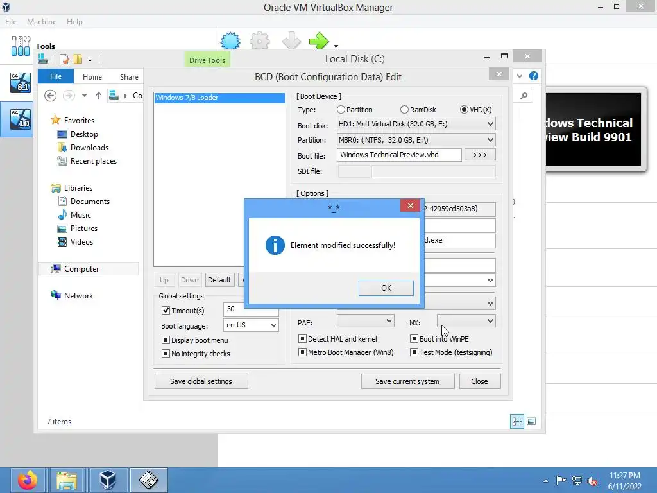This screenshot has height=493, width=657.
Task: Close the Element modified message box
Action: coord(410,205)
